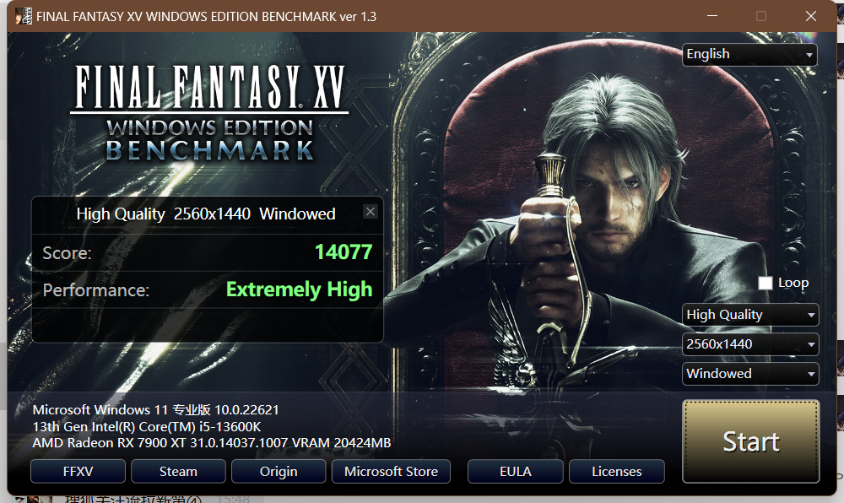Image resolution: width=844 pixels, height=503 pixels.
Task: Click the Final Fantasy XV logo
Action: click(209, 113)
